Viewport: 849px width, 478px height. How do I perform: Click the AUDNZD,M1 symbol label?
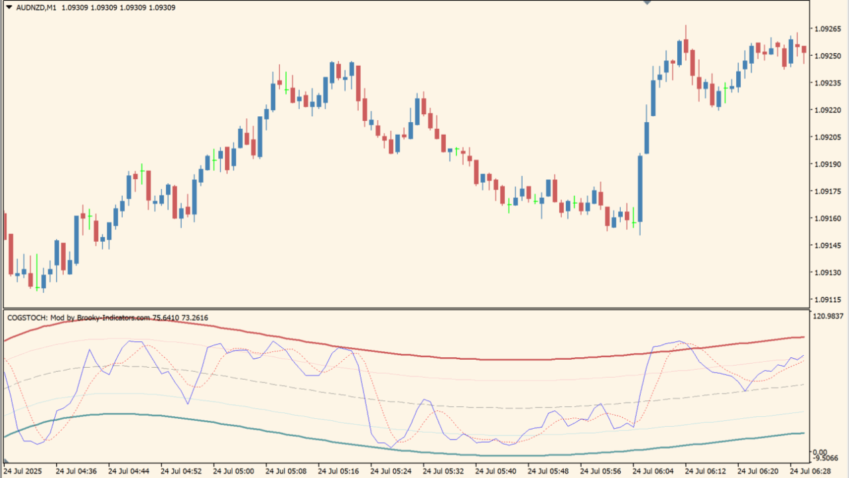pos(36,7)
